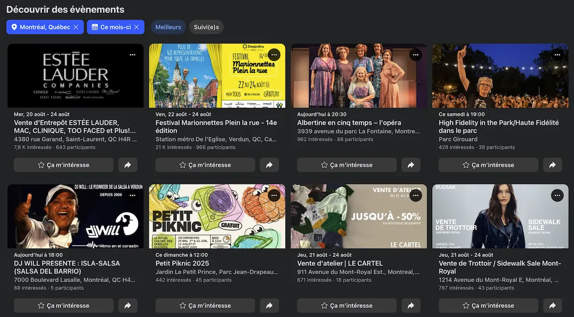Image resolution: width=574 pixels, height=317 pixels.
Task: Share the High Fidelity in the Park event
Action: pos(552,165)
